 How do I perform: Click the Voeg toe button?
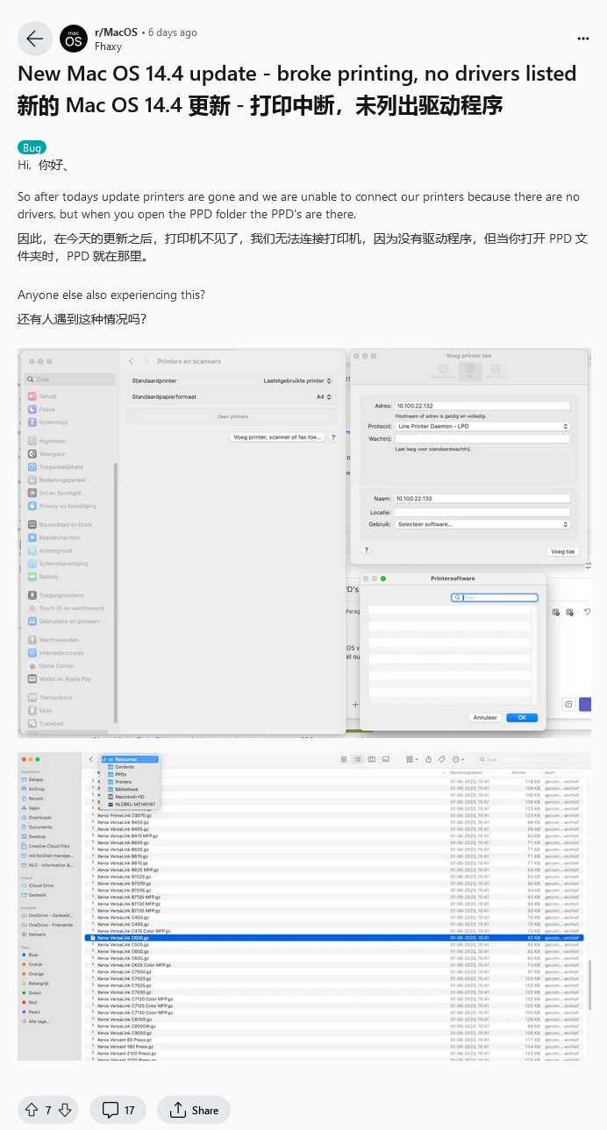pos(562,551)
